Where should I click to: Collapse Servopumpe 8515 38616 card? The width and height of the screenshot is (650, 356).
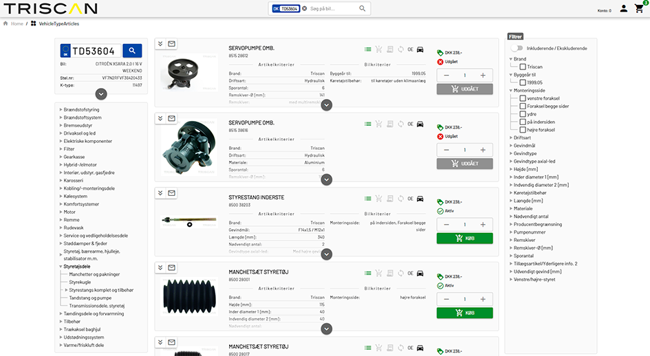pos(160,118)
